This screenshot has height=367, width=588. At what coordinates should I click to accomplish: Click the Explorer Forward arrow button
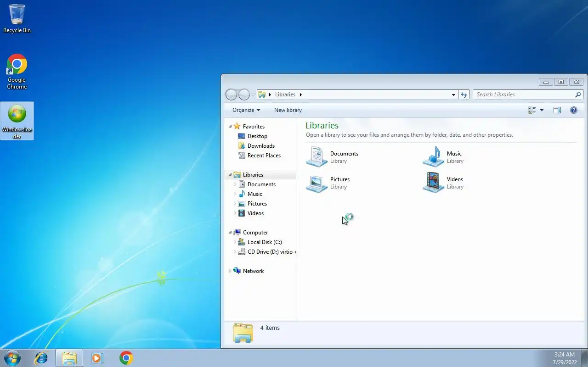tap(244, 95)
